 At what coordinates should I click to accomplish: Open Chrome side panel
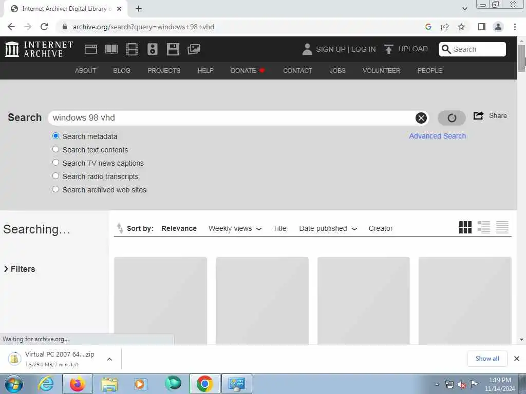click(x=482, y=27)
